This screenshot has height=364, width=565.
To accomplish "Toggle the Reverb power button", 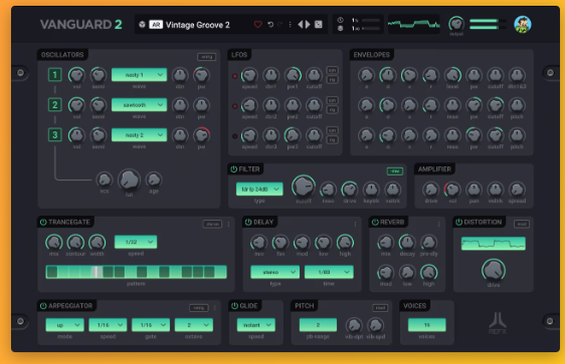I will point(375,222).
